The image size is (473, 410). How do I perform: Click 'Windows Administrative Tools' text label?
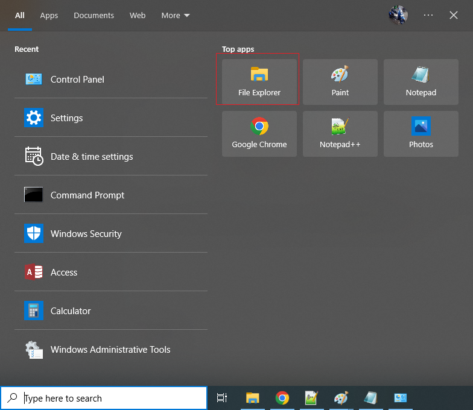coord(110,350)
